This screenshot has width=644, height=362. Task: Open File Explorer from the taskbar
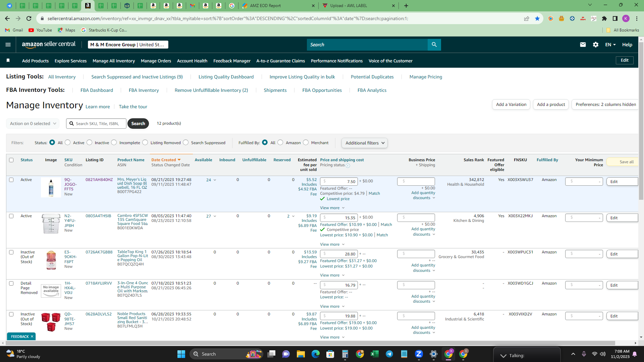tap(301, 354)
